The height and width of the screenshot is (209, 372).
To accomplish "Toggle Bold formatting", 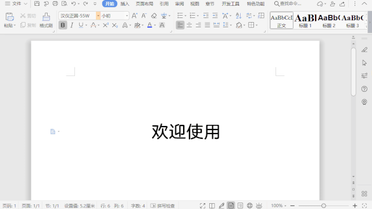I will [x=63, y=25].
